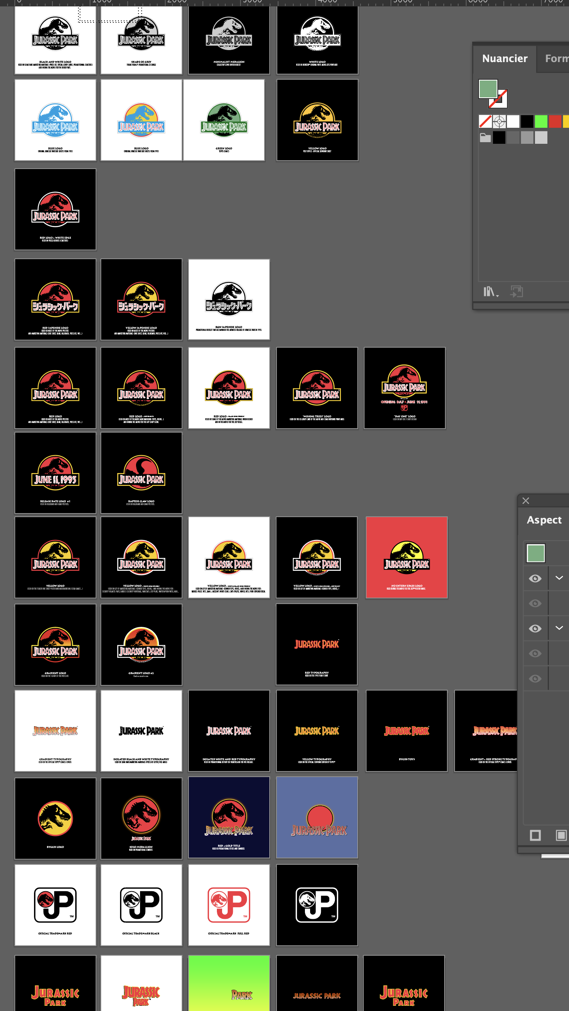Viewport: 569px width, 1011px height.
Task: Toggle the dimmed eye in second Aspect row
Action: 535,603
